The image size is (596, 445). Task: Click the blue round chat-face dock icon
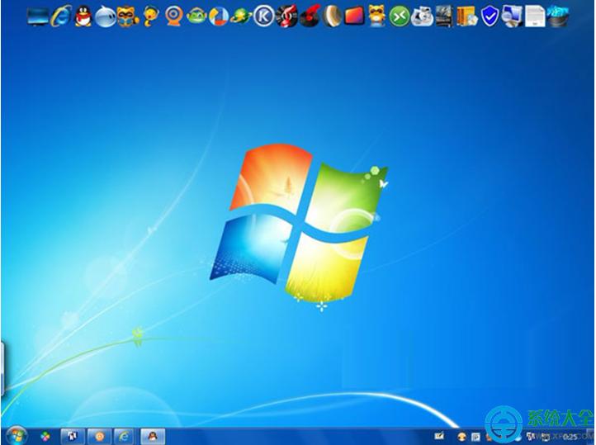click(105, 15)
